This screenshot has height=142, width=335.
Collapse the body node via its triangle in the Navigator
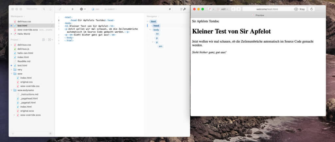(150, 30)
